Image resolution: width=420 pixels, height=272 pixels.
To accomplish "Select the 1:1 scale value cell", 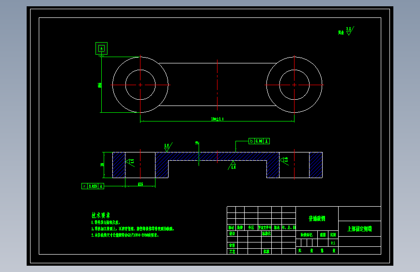I will pos(333,243).
